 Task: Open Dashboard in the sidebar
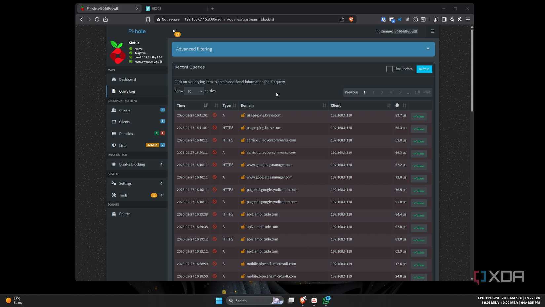[127, 79]
